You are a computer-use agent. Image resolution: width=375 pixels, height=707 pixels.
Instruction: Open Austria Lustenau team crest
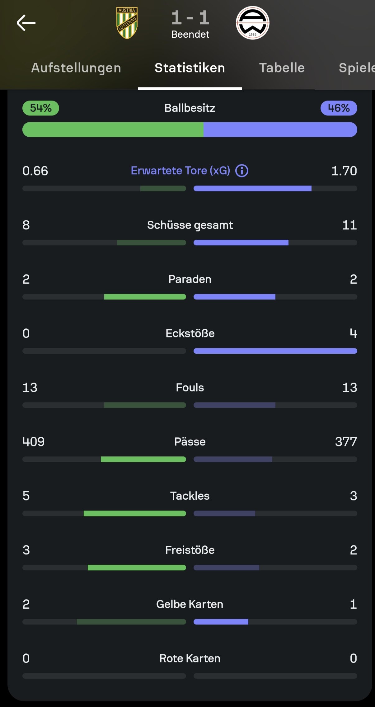coord(127,23)
